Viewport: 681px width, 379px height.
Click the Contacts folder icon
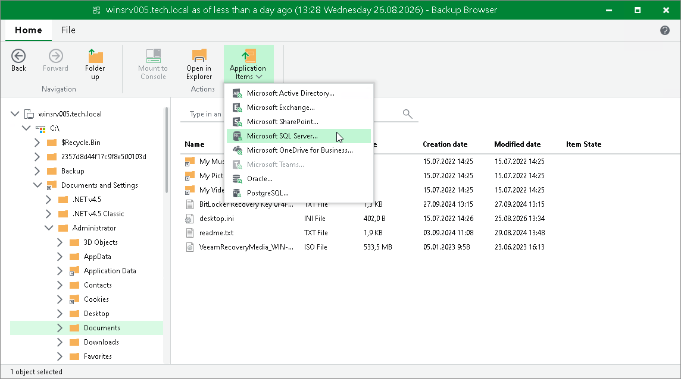pyautogui.click(x=74, y=285)
